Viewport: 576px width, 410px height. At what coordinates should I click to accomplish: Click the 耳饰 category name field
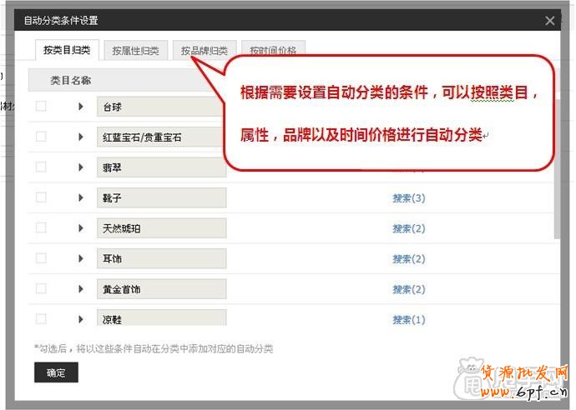[161, 258]
